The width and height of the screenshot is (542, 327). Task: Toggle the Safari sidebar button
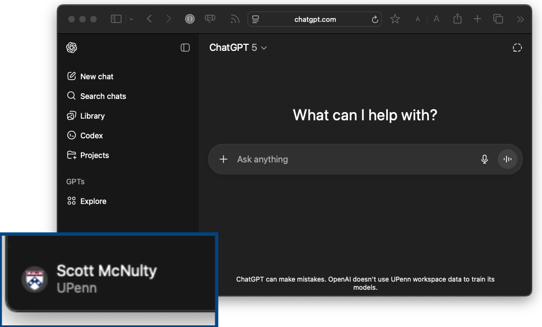[116, 19]
